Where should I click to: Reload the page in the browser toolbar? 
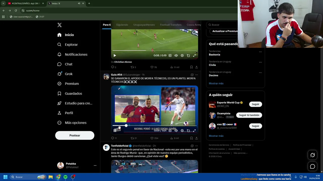(16, 11)
